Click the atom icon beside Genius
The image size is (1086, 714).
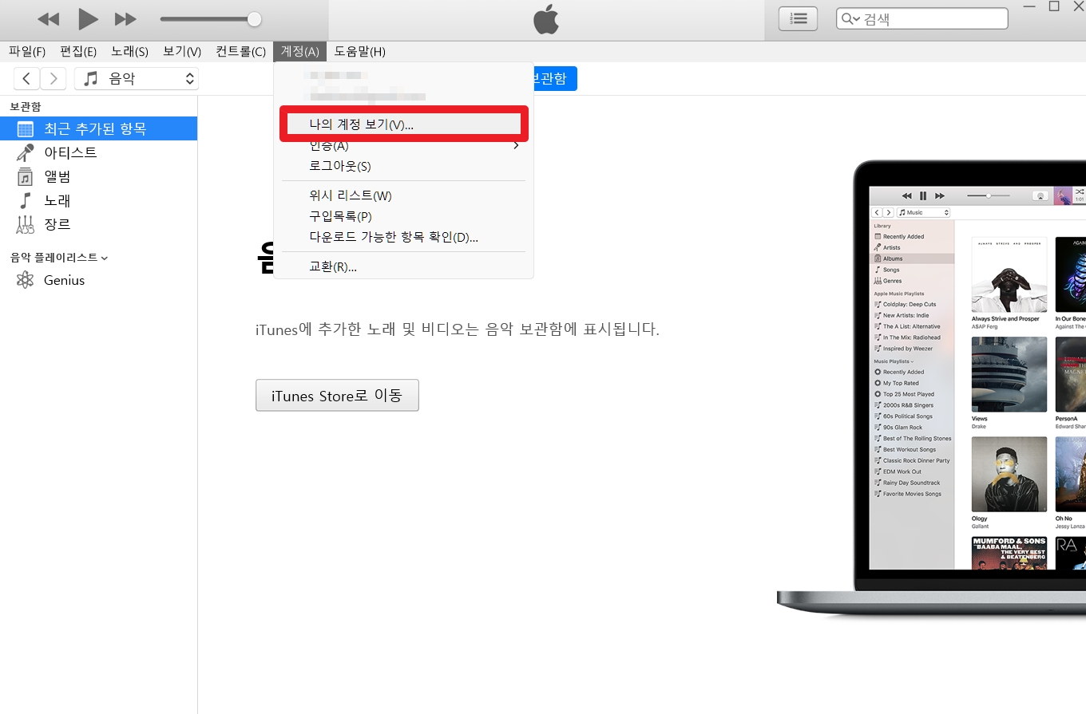point(26,280)
